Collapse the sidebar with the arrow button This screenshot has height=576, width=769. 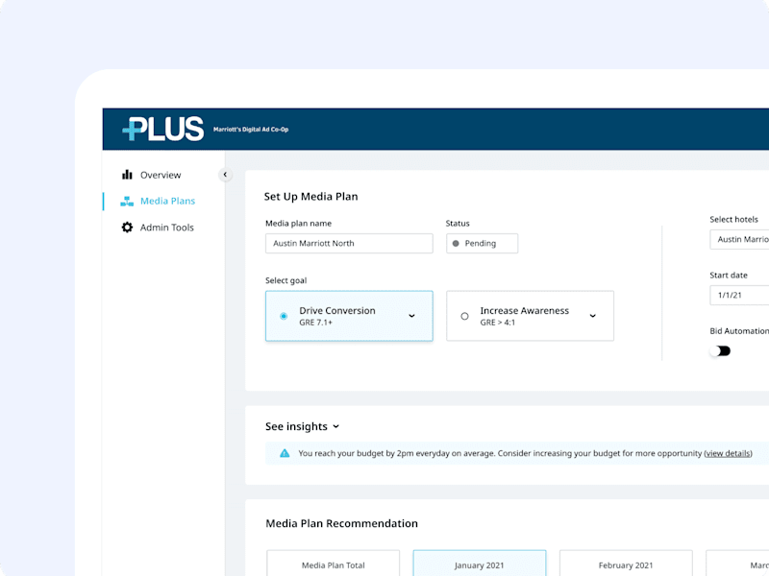225,175
